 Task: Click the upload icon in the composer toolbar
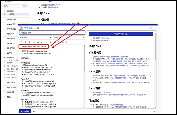[x=46, y=42]
